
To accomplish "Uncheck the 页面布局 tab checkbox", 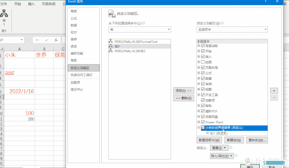I will (203, 67).
